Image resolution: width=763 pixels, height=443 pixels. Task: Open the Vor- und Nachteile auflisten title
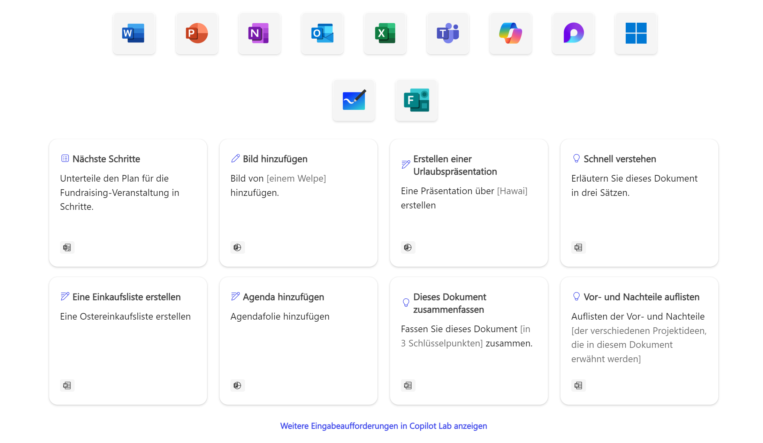[x=641, y=297]
